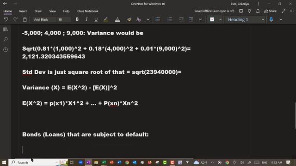Viewport: 296px width, 166px height.
Task: Open the volume speaker icon in tray
Action: tap(242, 162)
